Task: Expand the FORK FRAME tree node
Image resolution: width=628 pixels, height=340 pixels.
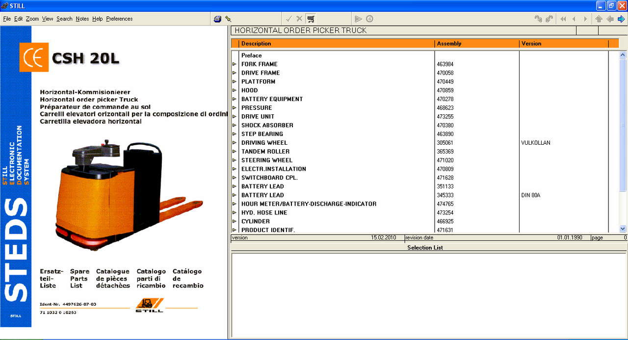Action: (x=235, y=64)
